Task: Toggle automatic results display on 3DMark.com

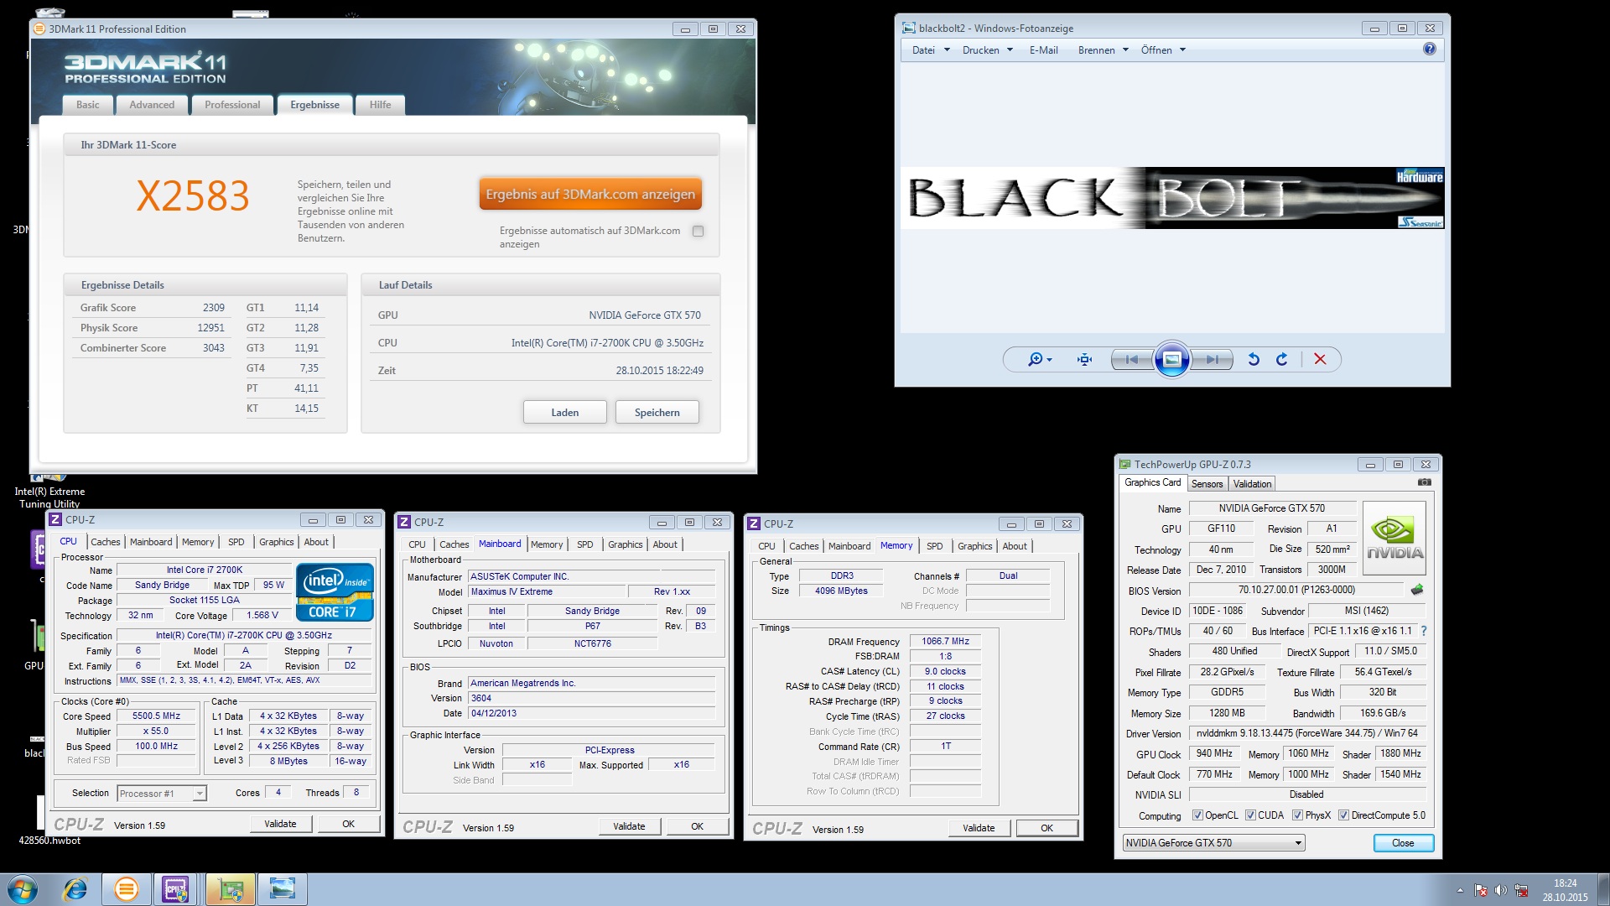Action: [698, 231]
